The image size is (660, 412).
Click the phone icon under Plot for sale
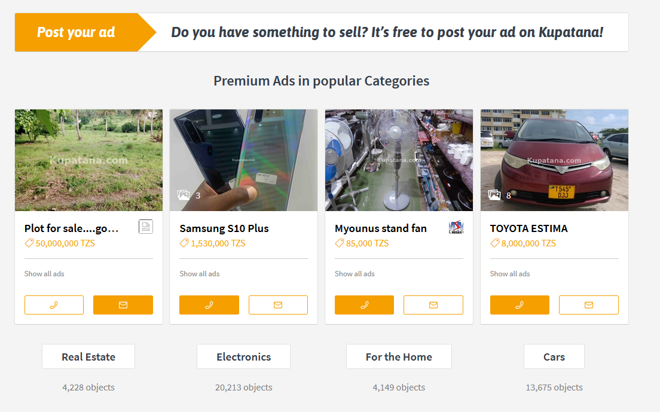pyautogui.click(x=54, y=305)
